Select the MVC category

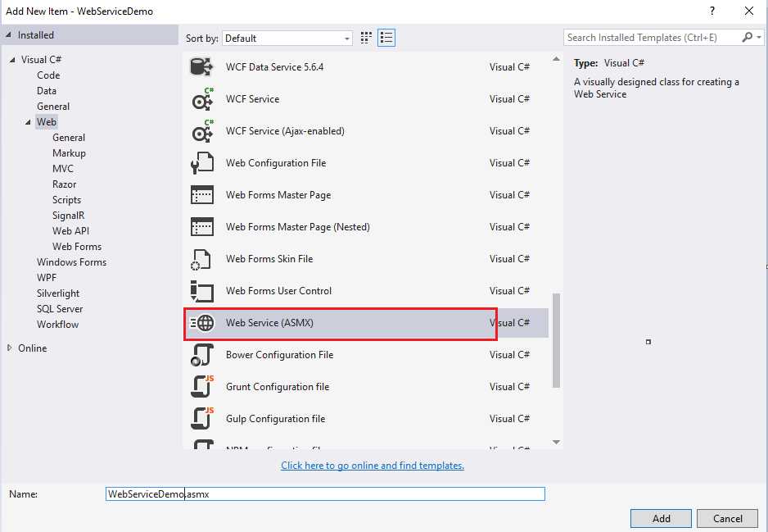63,169
